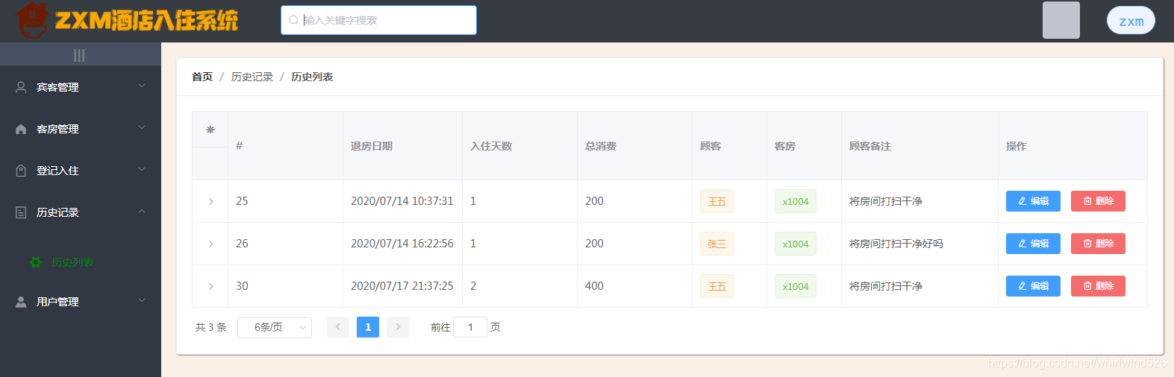Screen dimensions: 1174x377
Task: Expand the 宾客管理 menu
Action: click(81, 87)
